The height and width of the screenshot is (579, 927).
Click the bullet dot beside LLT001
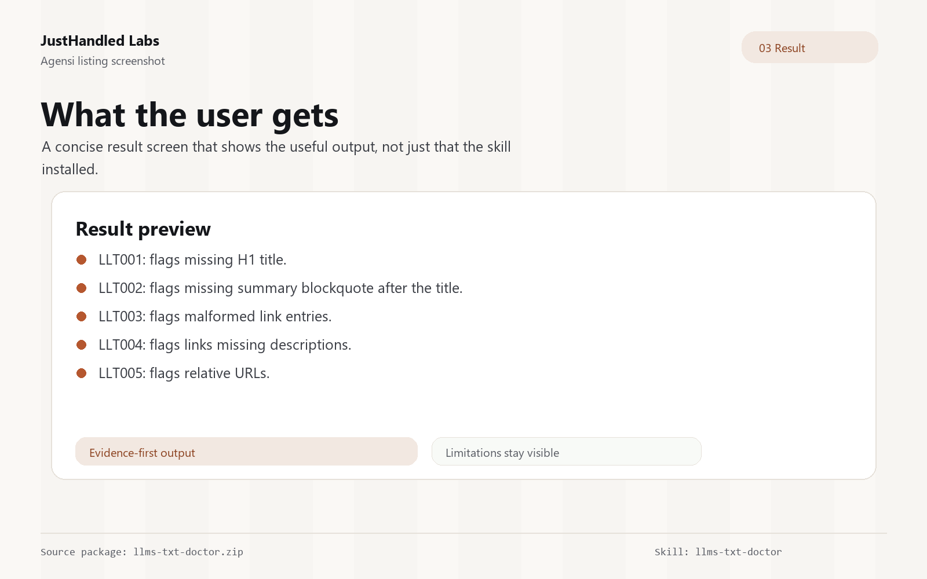point(81,260)
